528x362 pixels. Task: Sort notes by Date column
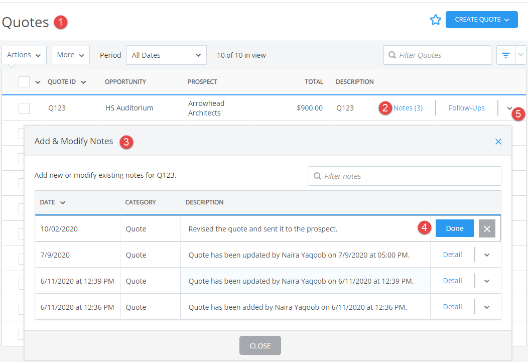pos(52,202)
